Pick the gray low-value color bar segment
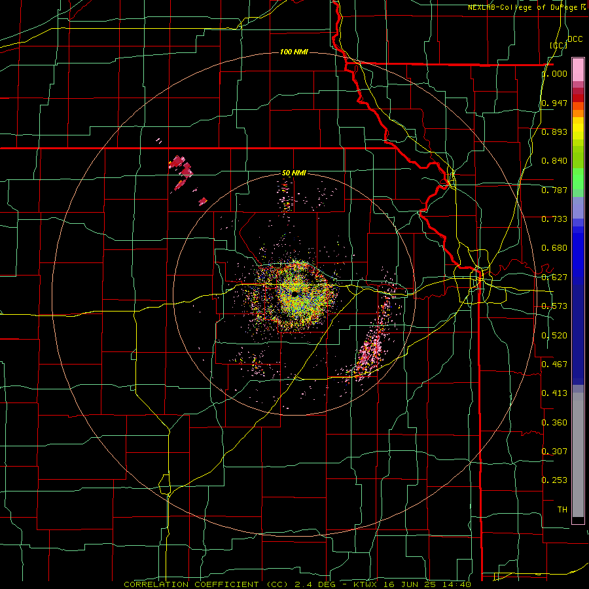The image size is (589, 589). coord(578,455)
